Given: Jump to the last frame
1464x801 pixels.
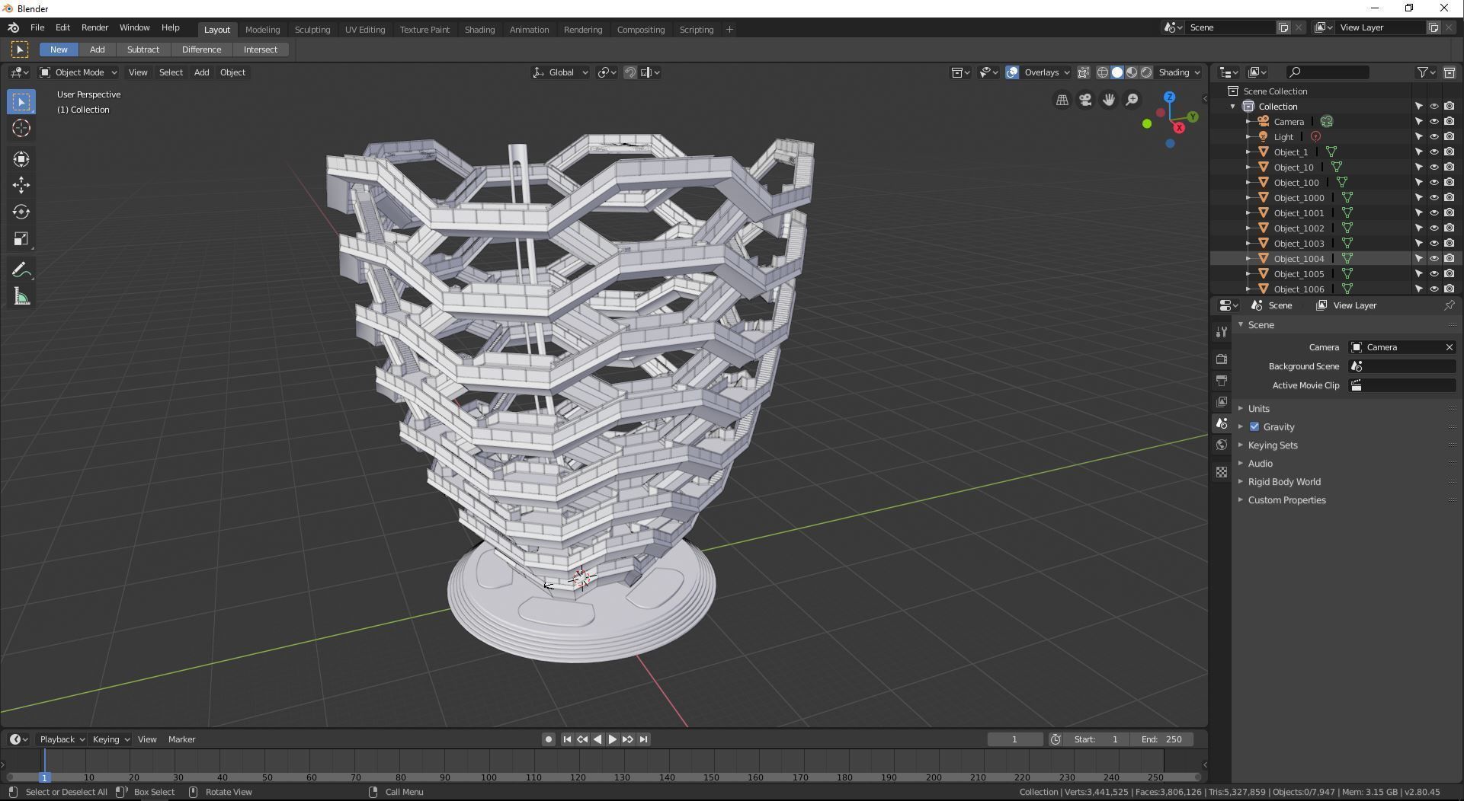Looking at the screenshot, I should [x=643, y=739].
